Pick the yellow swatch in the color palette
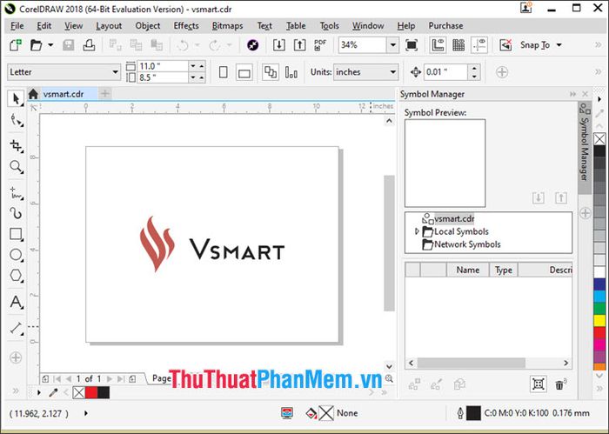609x434 pixels. pos(599,321)
